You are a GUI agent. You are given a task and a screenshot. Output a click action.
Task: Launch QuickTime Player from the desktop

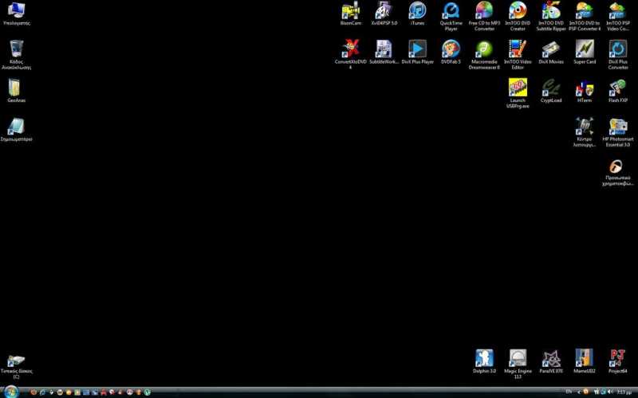[451, 11]
